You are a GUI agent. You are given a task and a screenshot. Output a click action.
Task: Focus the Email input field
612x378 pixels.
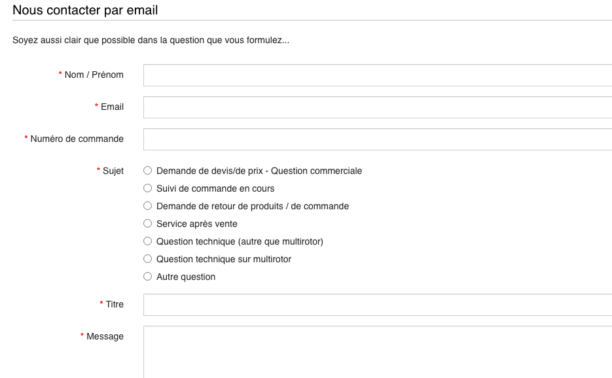point(378,107)
